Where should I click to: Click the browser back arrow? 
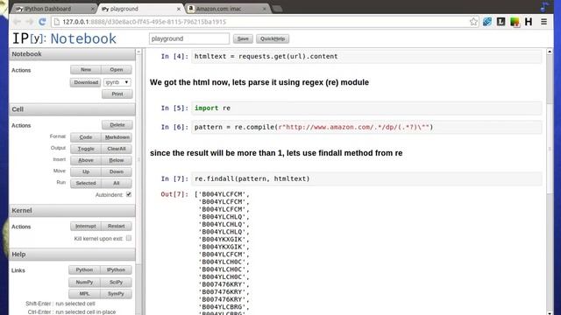tap(17, 22)
